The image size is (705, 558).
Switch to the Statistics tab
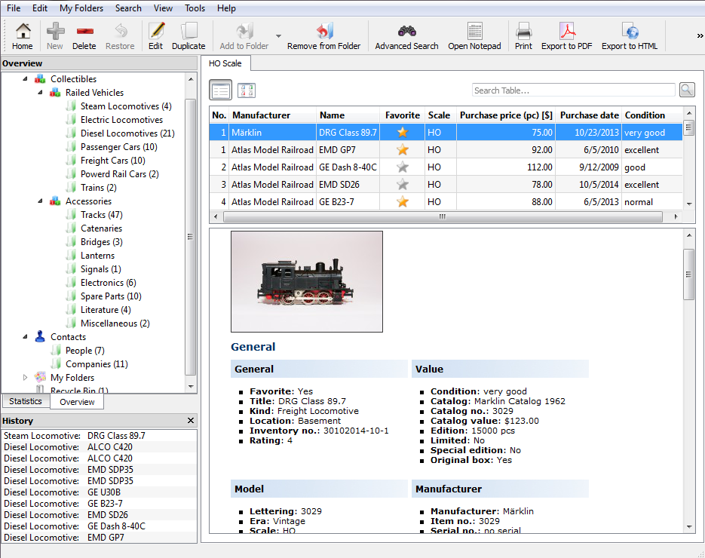tap(25, 401)
